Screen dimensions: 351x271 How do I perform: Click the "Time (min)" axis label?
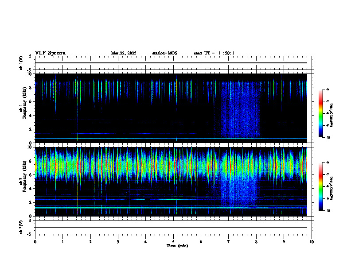point(177,246)
